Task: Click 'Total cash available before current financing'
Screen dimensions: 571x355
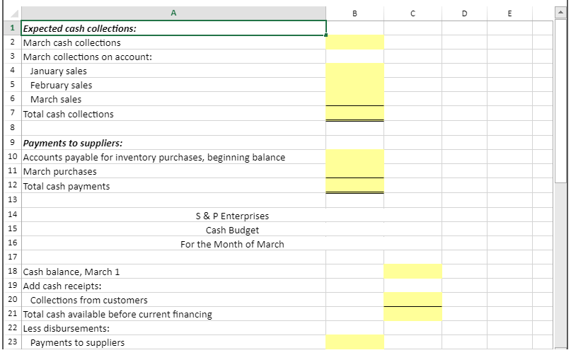Action: (173, 314)
